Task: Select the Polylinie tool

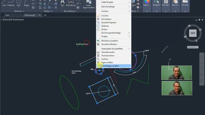Action: pyautogui.click(x=11, y=3)
